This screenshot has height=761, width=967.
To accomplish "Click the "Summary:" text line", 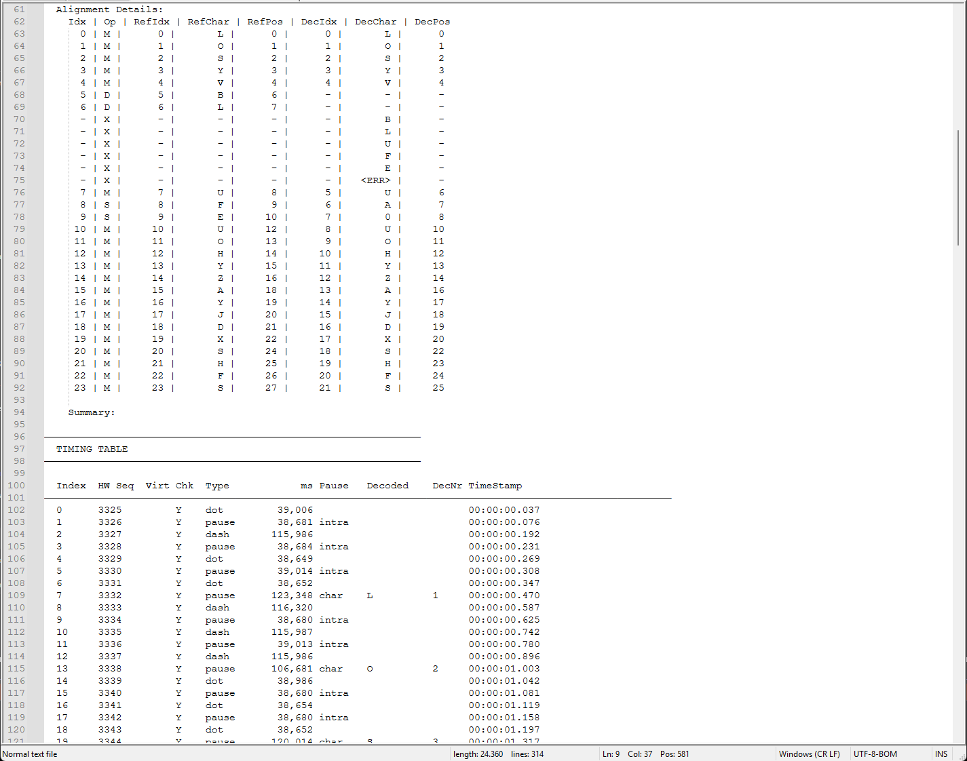I will (x=92, y=412).
